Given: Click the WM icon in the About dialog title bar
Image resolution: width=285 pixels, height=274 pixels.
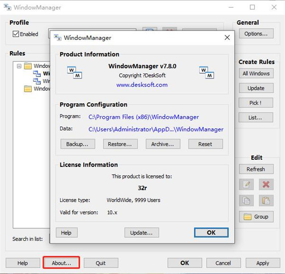Looking at the screenshot, I should point(57,38).
